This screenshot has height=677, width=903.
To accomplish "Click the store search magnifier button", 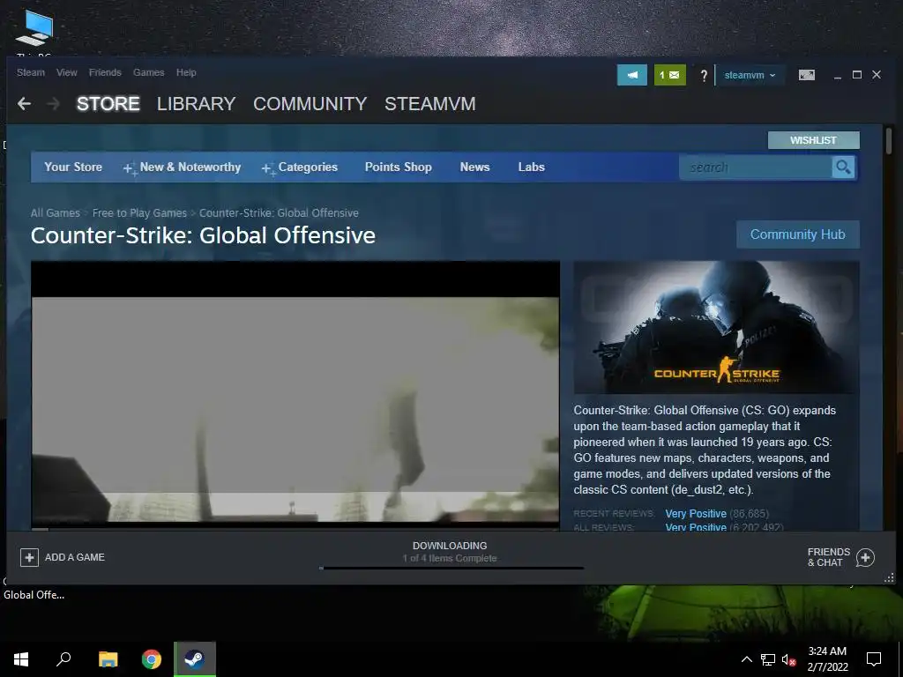I will pos(843,167).
